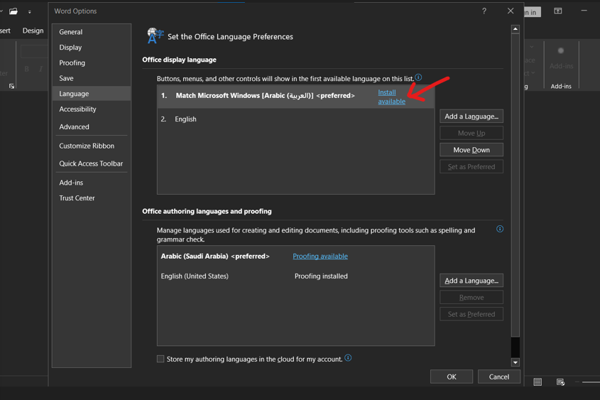
Task: Open Trust Center settings in the sidebar
Action: point(77,198)
